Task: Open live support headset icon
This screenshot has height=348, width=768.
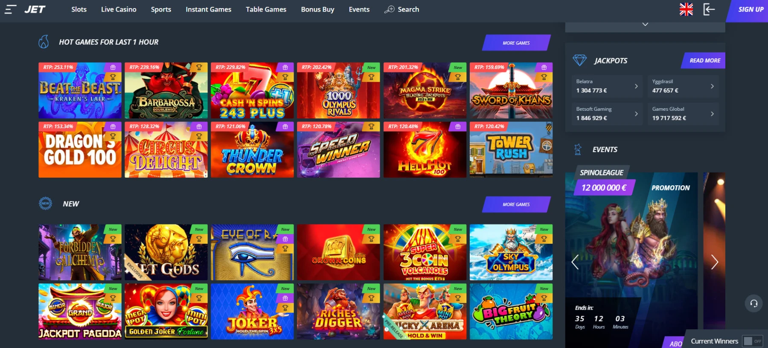Action: click(754, 303)
